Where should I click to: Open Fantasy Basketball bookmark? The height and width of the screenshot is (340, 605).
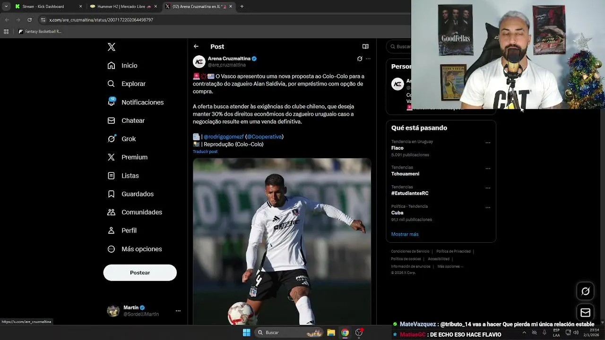40,32
